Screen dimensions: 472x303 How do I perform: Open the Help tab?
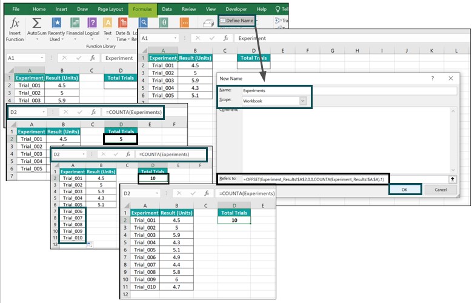coord(262,9)
